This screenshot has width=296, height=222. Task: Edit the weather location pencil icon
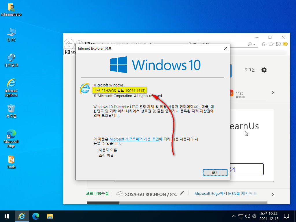(x=182, y=193)
